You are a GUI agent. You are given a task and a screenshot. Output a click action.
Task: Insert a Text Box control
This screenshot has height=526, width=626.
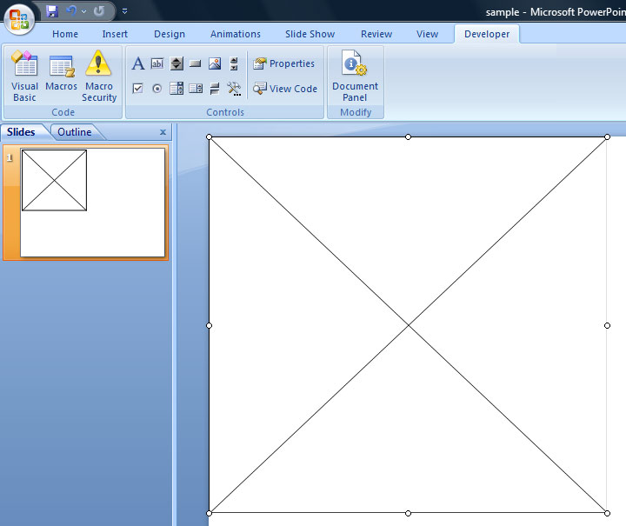pyautogui.click(x=157, y=63)
